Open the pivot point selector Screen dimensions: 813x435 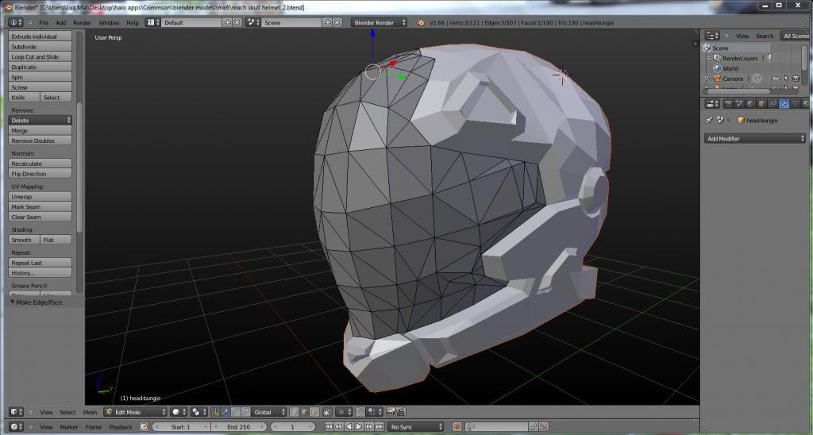198,412
